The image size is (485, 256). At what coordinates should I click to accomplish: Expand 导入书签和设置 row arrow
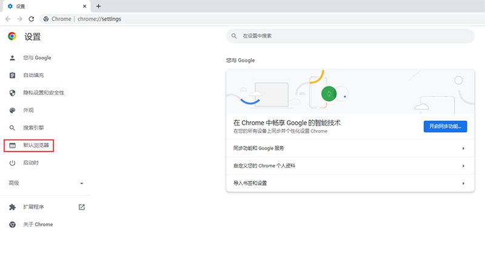[x=463, y=183]
